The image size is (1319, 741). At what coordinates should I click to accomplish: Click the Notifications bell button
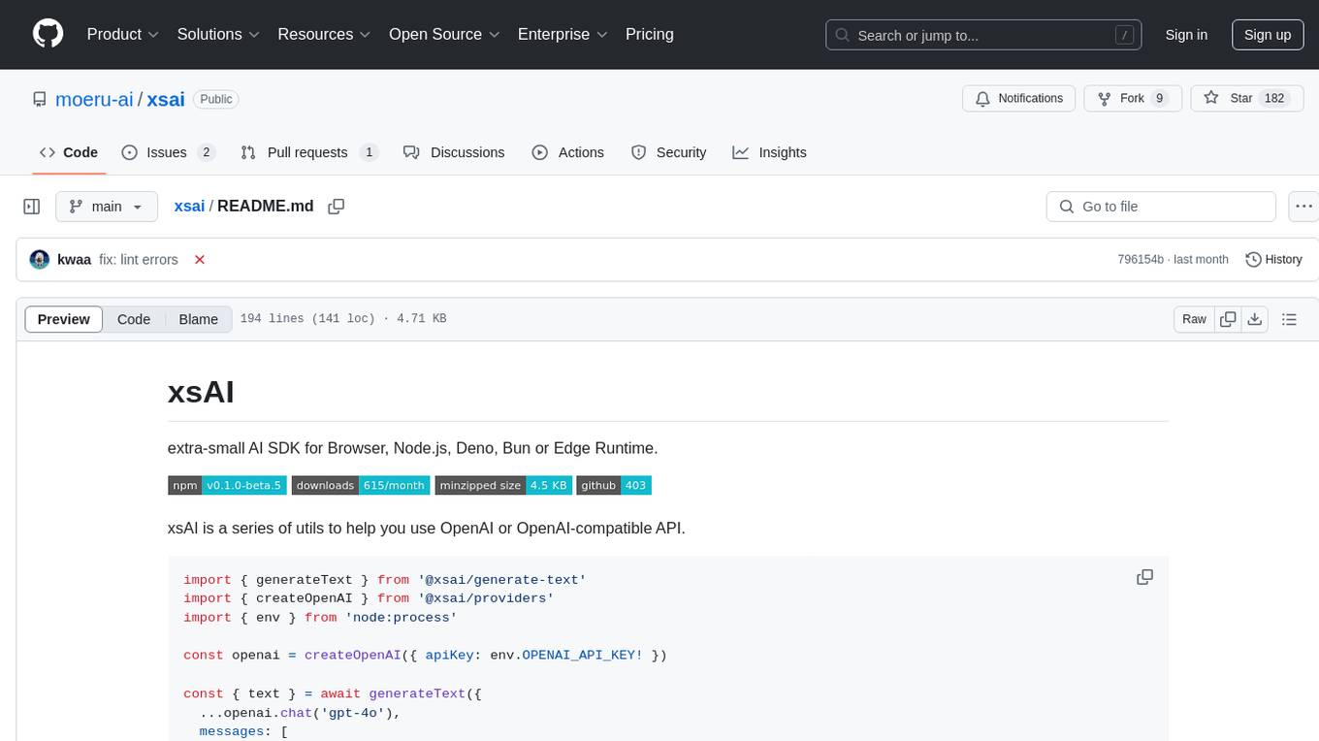[1019, 99]
